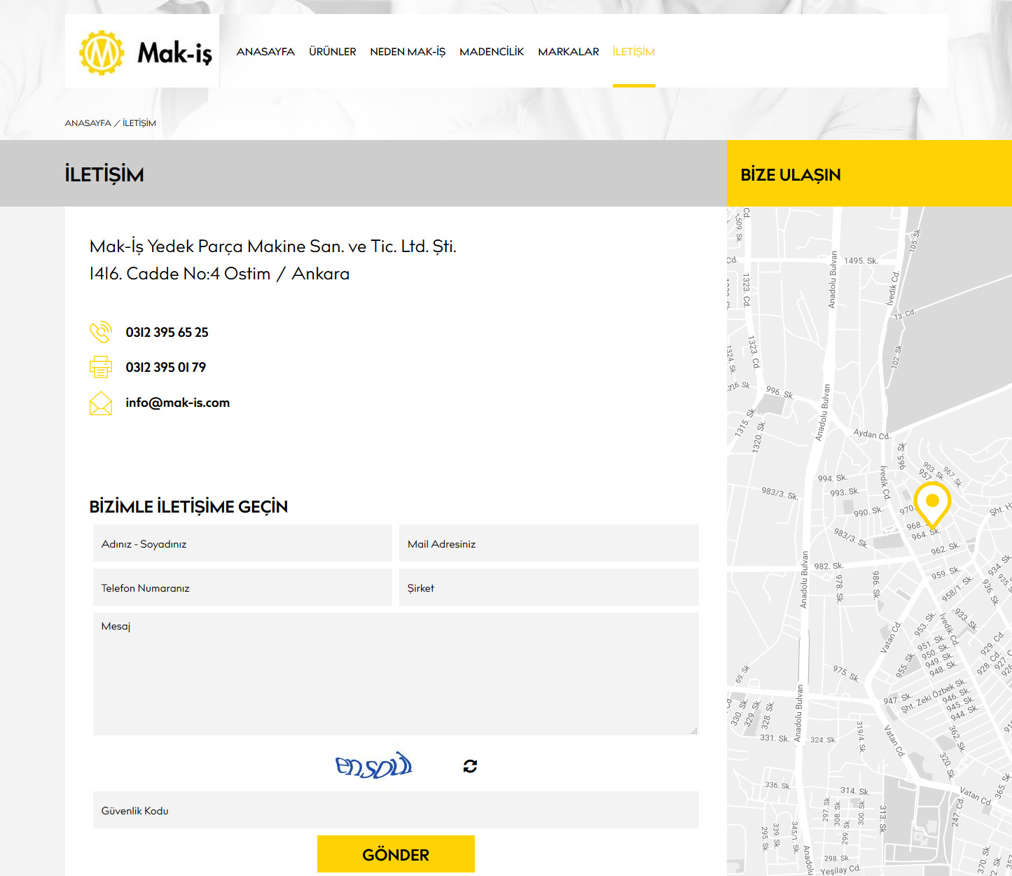Open the MARKALAR menu item
The image size is (1012, 876).
click(569, 52)
